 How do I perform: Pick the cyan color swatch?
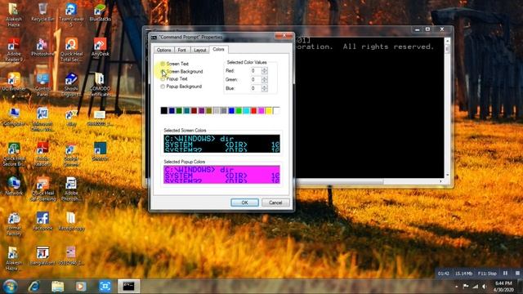pos(246,111)
